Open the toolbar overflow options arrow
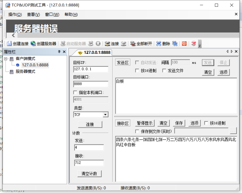 pos(200,44)
